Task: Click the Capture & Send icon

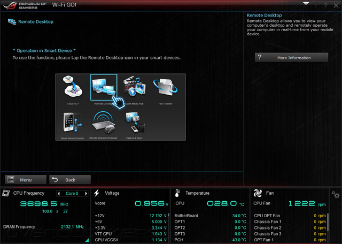Action: 135,123
